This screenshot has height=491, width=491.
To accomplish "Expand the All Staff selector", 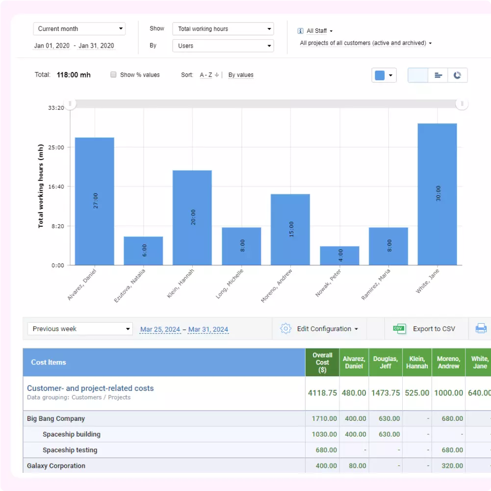I will click(319, 31).
